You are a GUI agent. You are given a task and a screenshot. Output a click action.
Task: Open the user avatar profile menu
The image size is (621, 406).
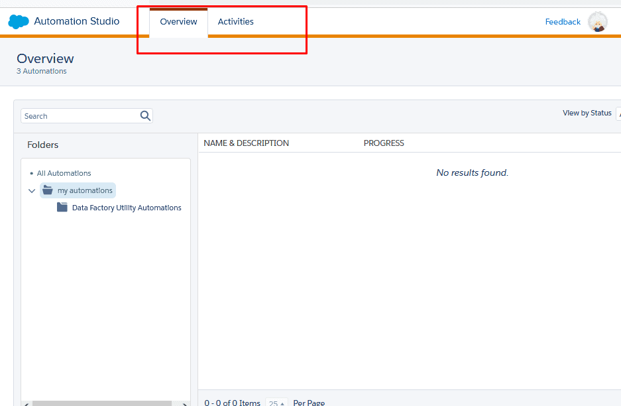coord(597,22)
